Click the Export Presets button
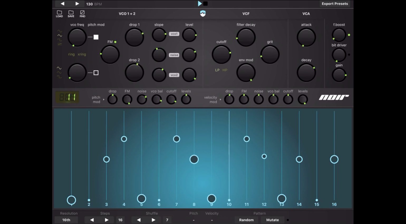Image resolution: width=406 pixels, height=224 pixels. click(x=335, y=4)
